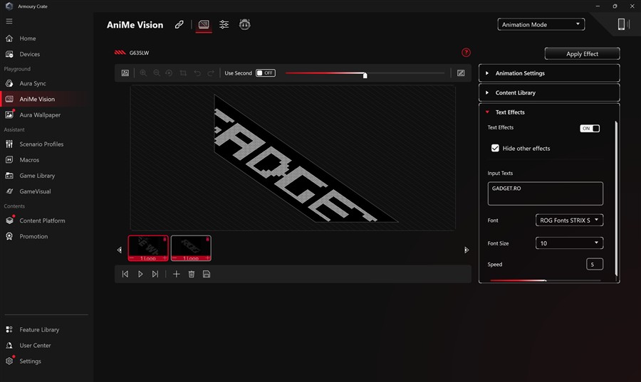
Task: Turn off the Text Effects switch
Action: point(590,129)
